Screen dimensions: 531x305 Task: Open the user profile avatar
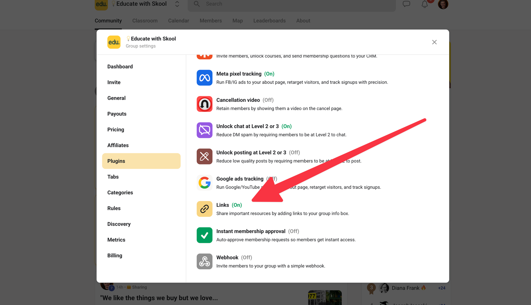point(443,4)
